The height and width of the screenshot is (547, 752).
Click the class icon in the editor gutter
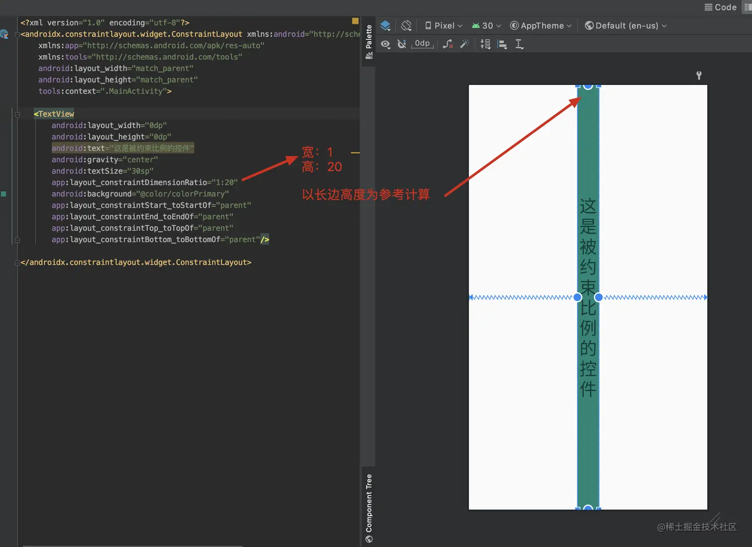(x=4, y=34)
